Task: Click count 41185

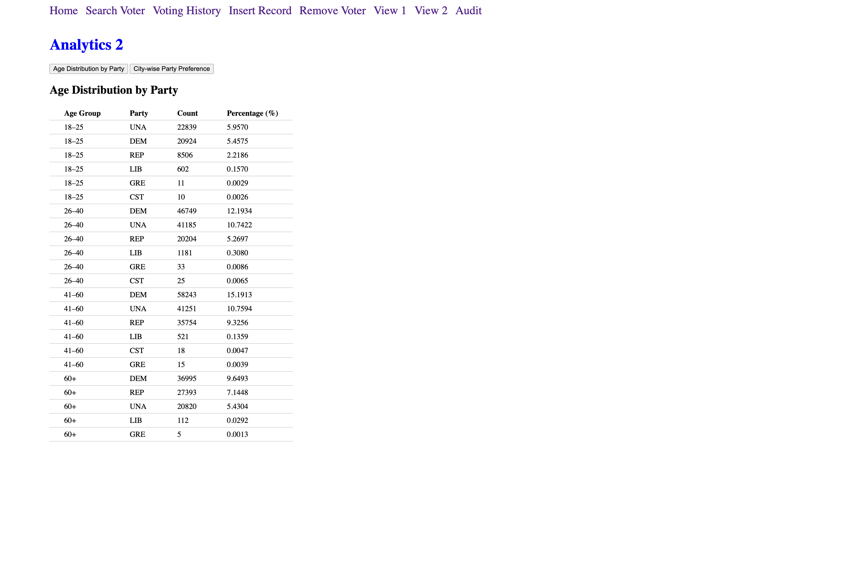Action: tap(187, 224)
